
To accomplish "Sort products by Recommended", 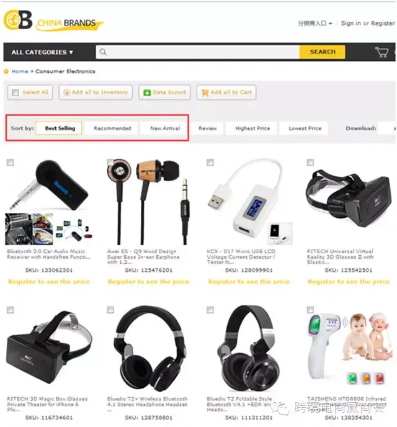I will (x=112, y=128).
